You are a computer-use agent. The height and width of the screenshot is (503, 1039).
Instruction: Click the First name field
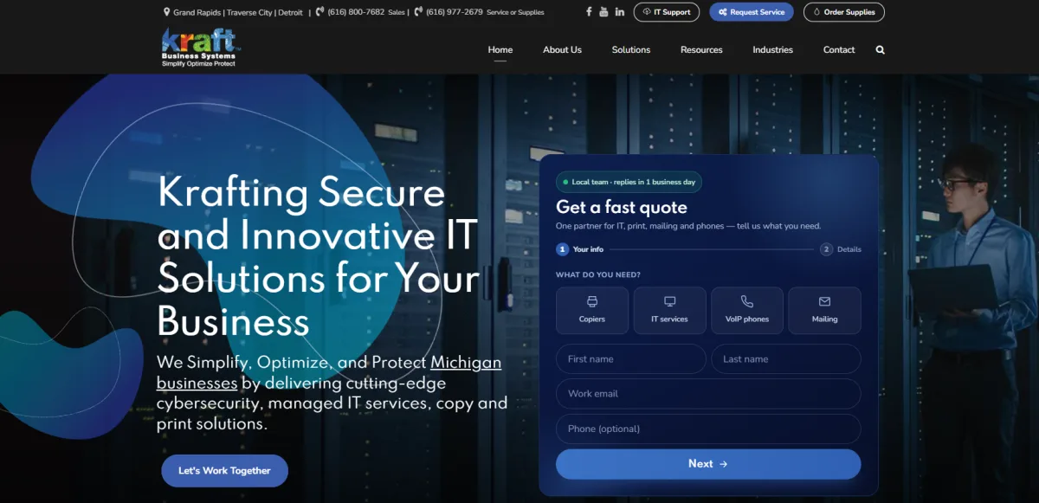tap(630, 358)
